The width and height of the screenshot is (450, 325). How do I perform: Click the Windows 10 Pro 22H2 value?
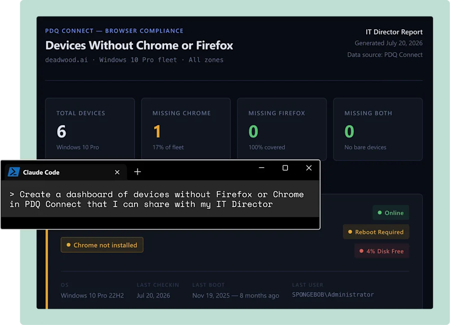click(x=92, y=295)
